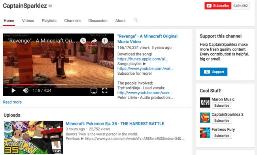Open the Playlists tab

point(49,21)
